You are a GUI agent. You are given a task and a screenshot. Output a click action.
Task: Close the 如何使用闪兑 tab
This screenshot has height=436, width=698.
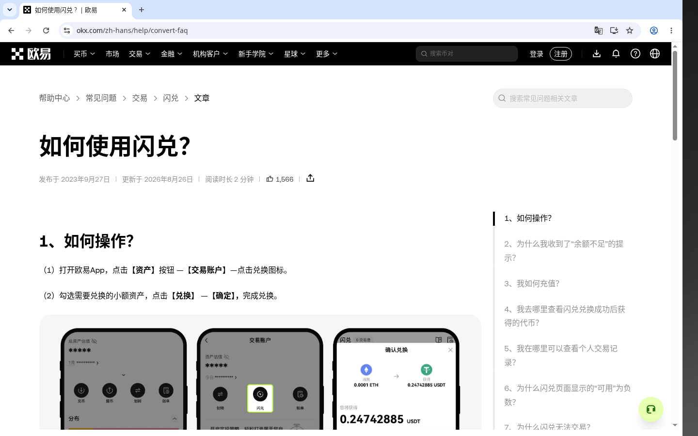pyautogui.click(x=124, y=10)
